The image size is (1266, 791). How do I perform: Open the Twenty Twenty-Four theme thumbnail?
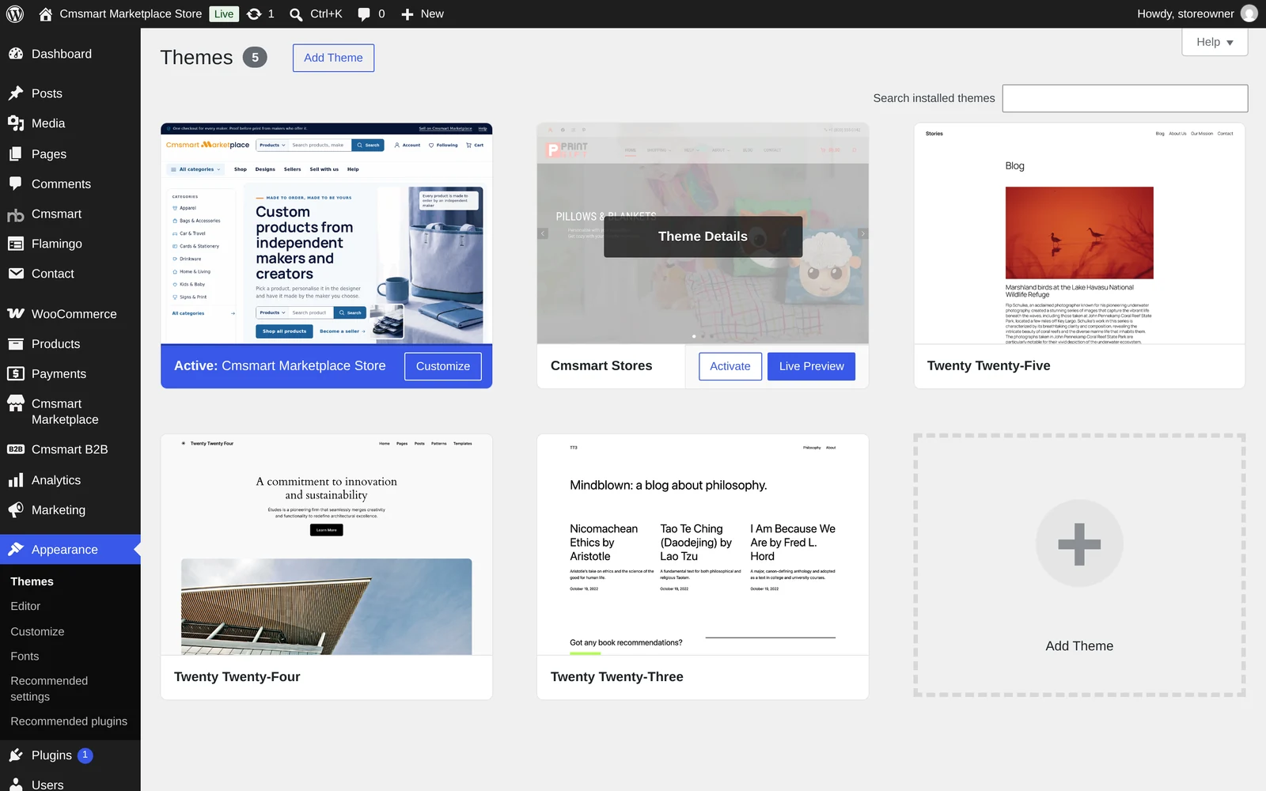(x=327, y=544)
